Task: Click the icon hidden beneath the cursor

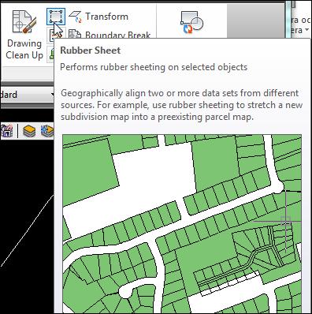Action: click(51, 36)
